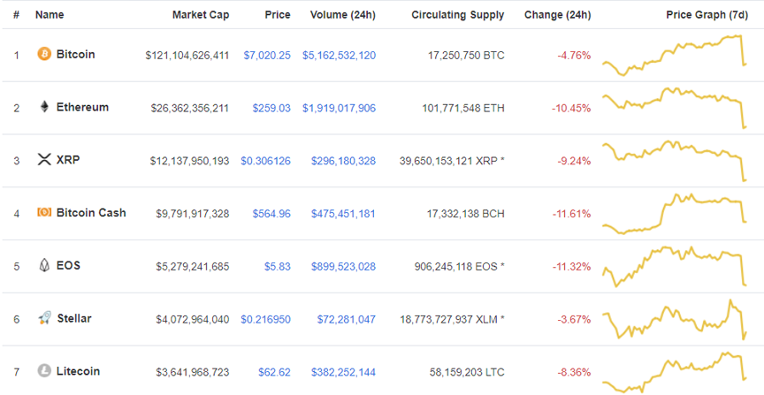Click the Bitcoin Cash logo icon
Image resolution: width=764 pixels, height=395 pixels.
[44, 213]
